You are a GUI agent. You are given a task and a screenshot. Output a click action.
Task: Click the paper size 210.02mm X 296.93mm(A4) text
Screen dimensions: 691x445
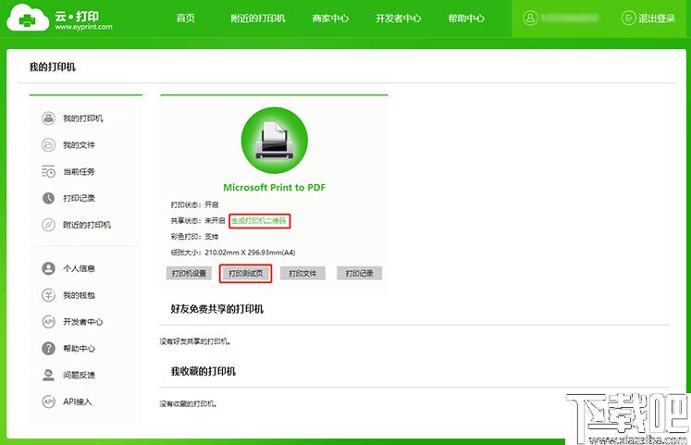(250, 253)
